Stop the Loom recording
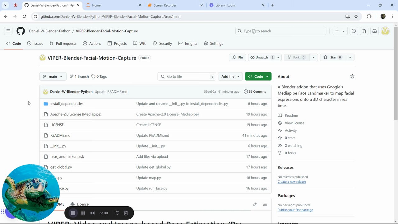Screen dimensions: 398x224 [x=73, y=213]
